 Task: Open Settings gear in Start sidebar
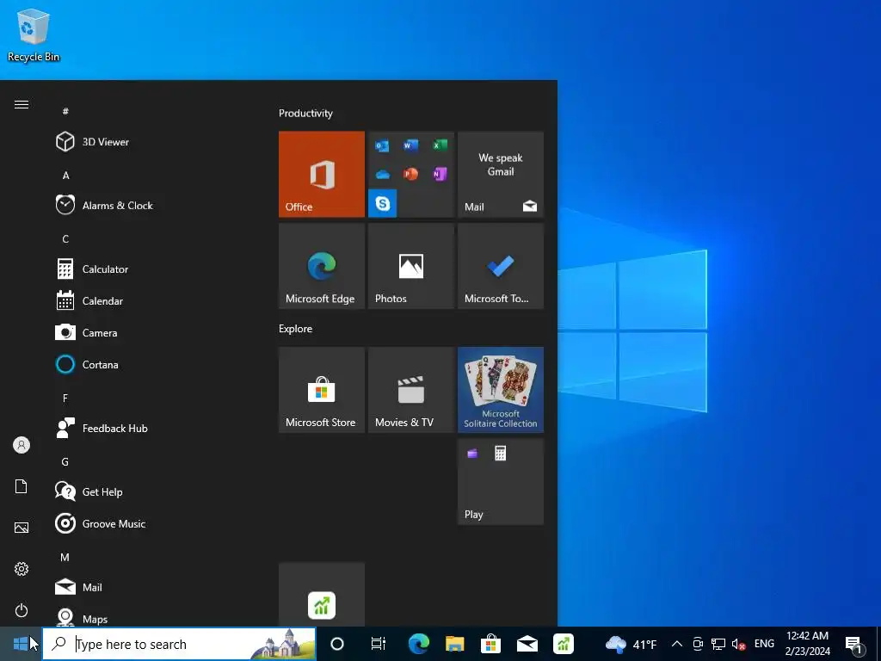click(22, 569)
